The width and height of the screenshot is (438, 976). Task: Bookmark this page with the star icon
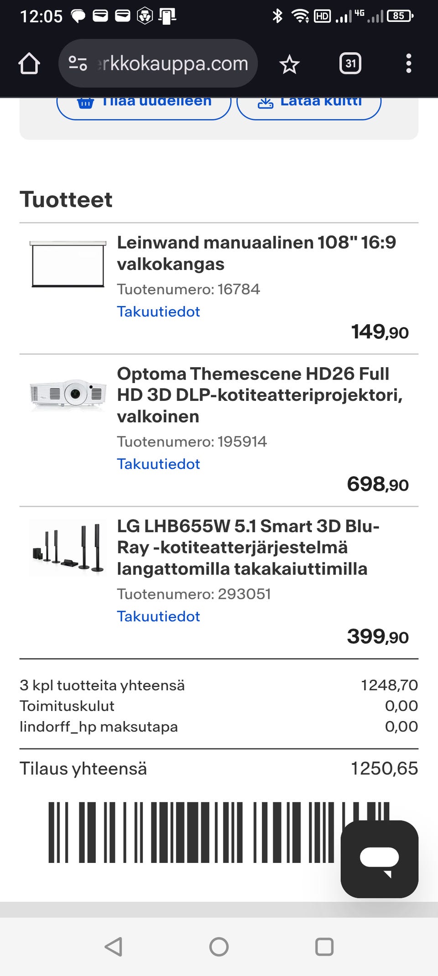click(289, 64)
